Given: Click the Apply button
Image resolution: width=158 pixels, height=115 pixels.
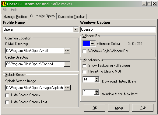Looking at the screenshot, I should [119, 108].
